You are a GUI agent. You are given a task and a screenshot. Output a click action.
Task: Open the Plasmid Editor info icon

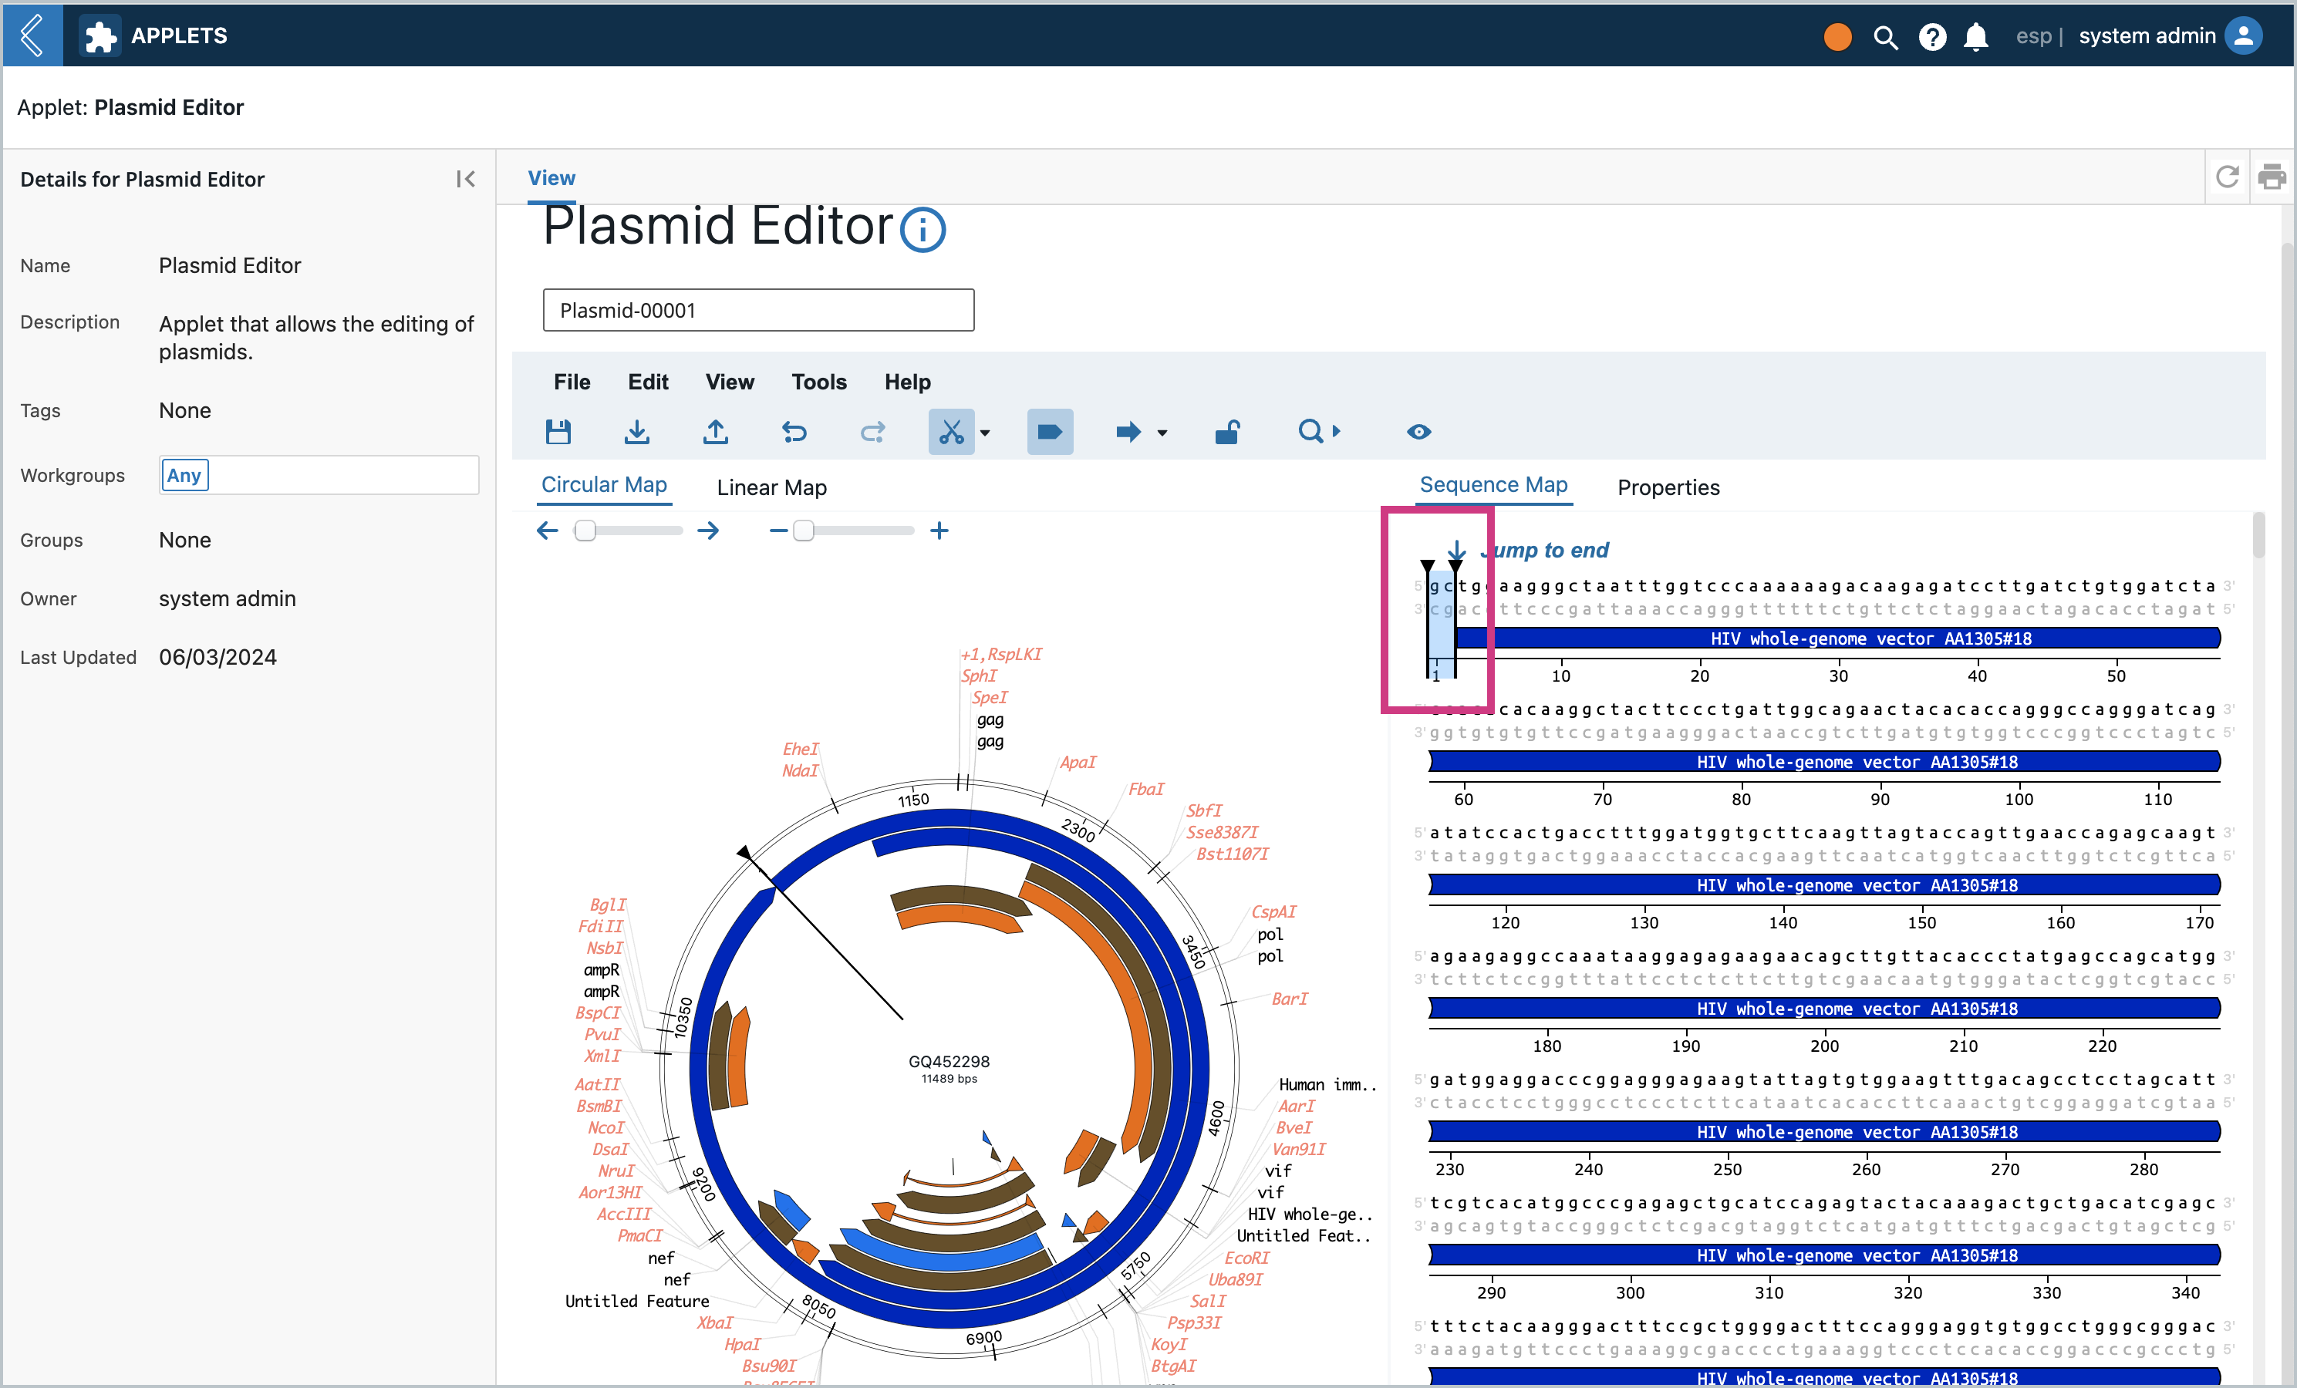[923, 229]
